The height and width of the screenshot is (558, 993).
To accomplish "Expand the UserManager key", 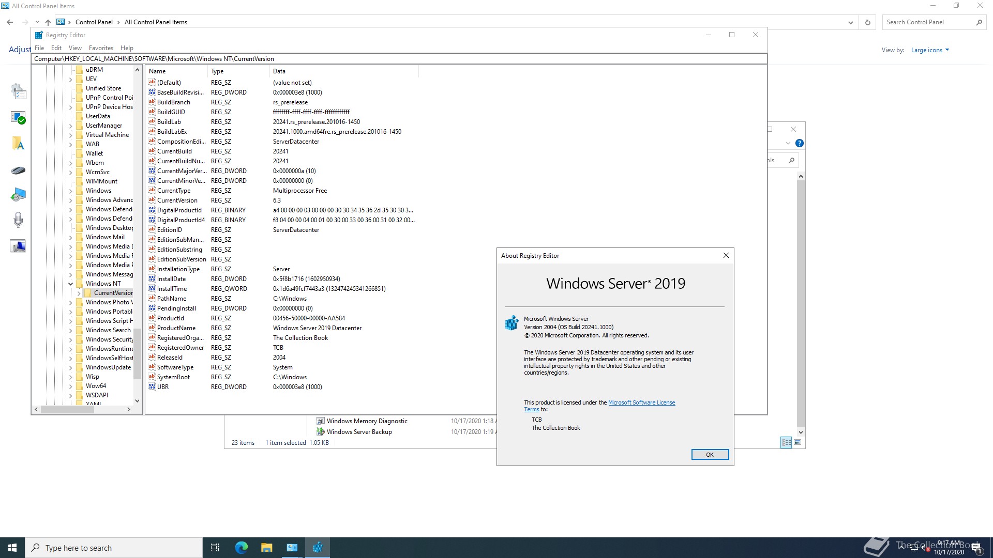I will tap(71, 126).
